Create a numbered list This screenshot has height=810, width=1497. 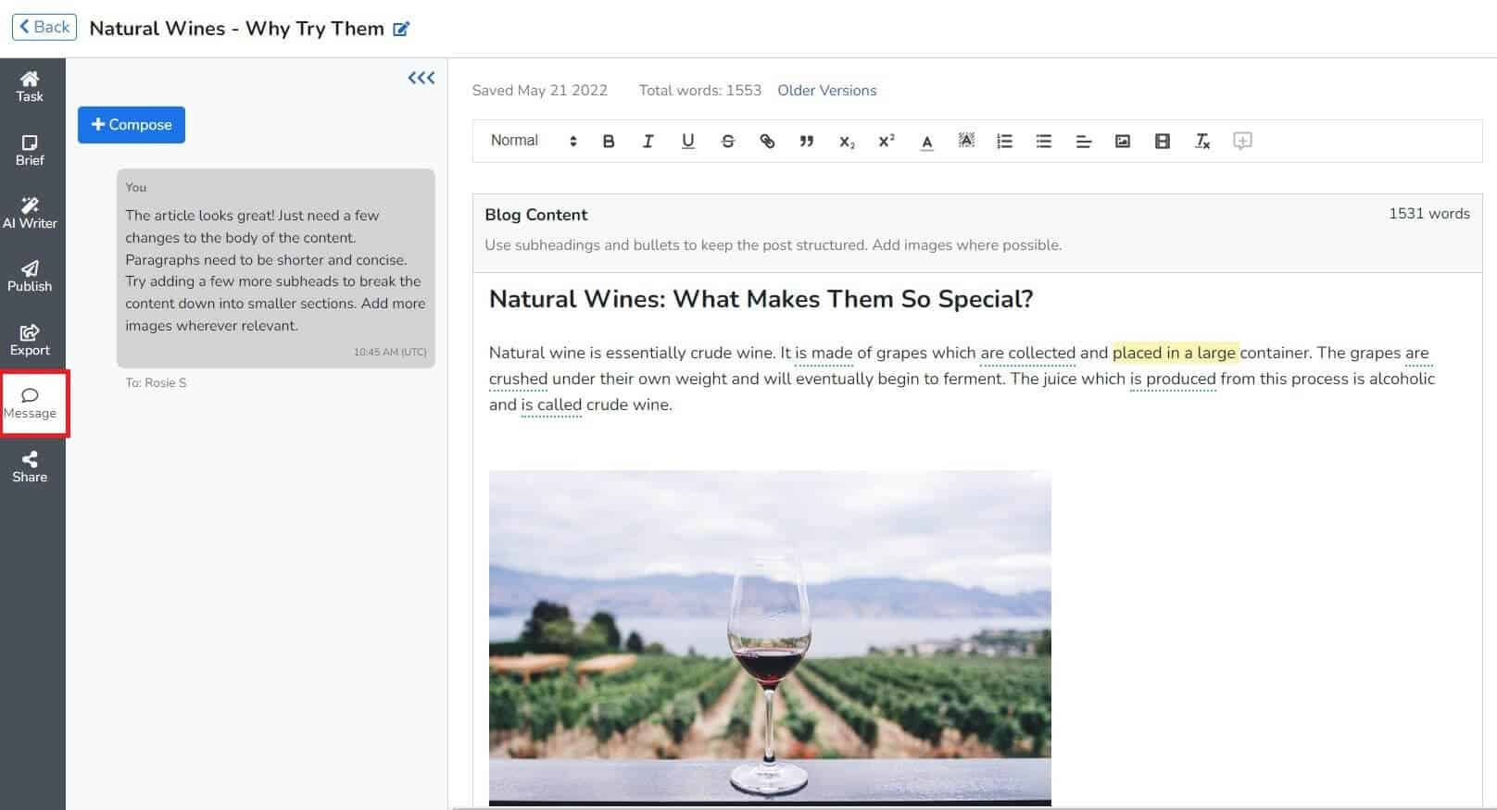pos(1004,141)
